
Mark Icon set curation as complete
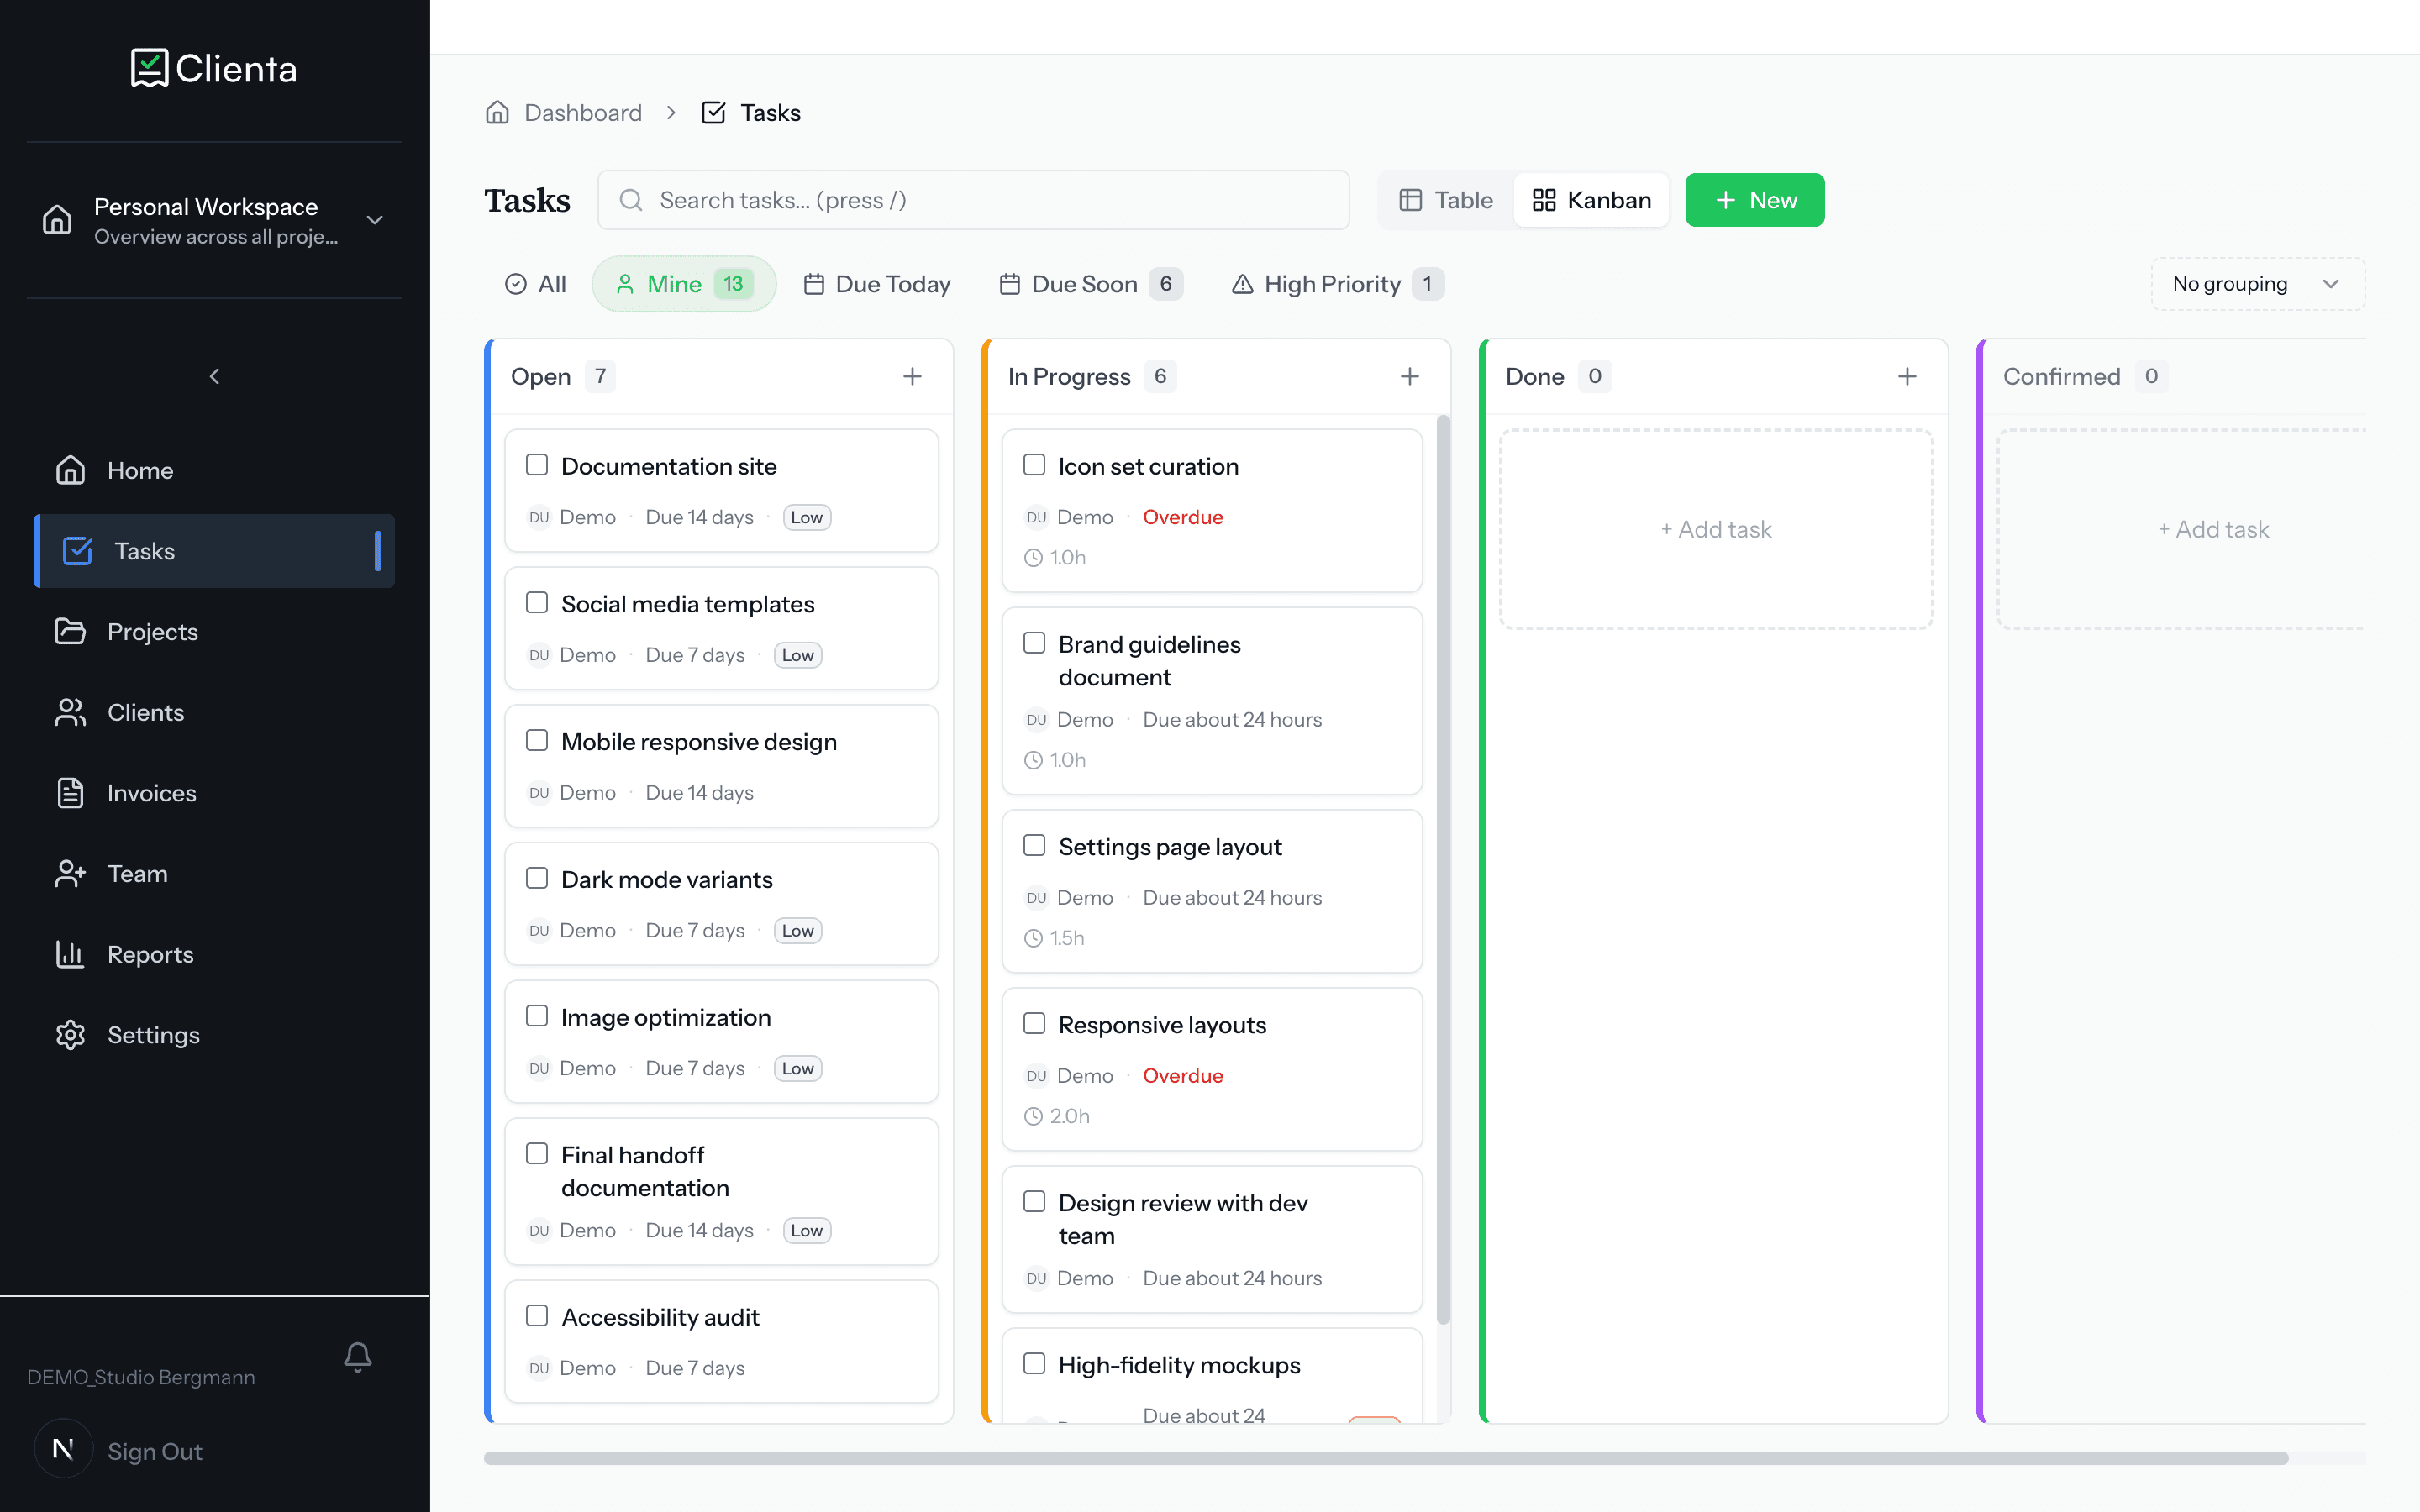tap(1034, 464)
